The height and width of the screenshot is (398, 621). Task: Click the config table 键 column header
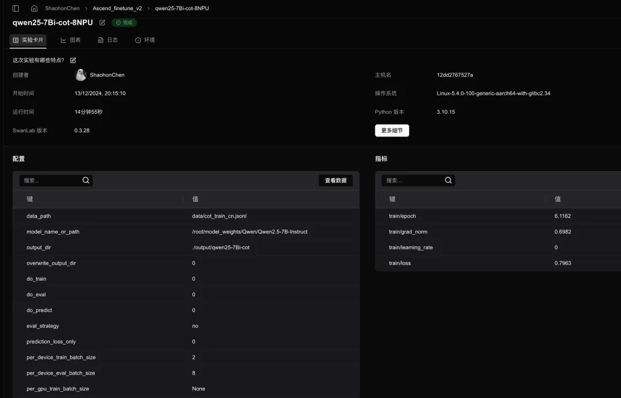30,199
